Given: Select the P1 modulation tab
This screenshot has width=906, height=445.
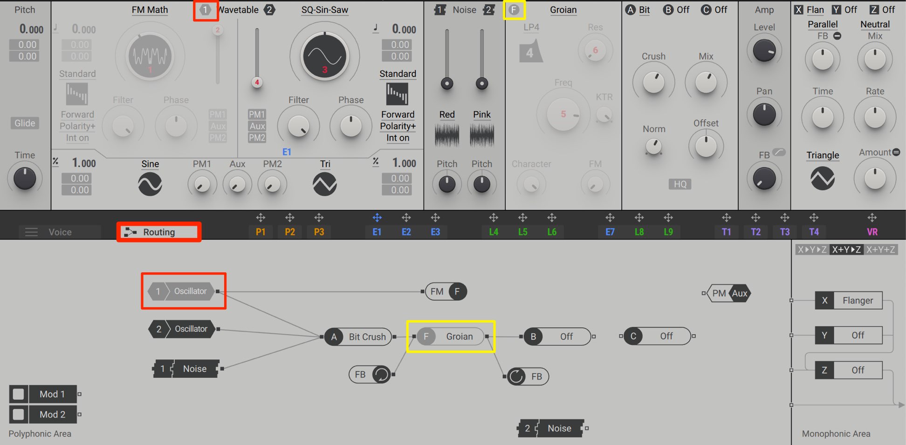Looking at the screenshot, I should (x=261, y=232).
